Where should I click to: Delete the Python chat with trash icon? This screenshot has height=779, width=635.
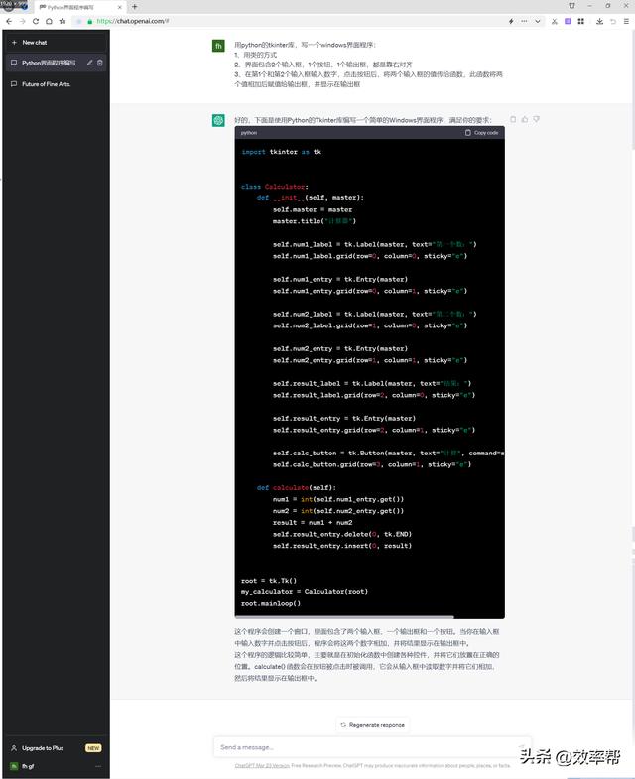[x=100, y=63]
